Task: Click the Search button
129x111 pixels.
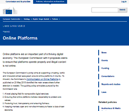Action: pyautogui.click(x=122, y=10)
